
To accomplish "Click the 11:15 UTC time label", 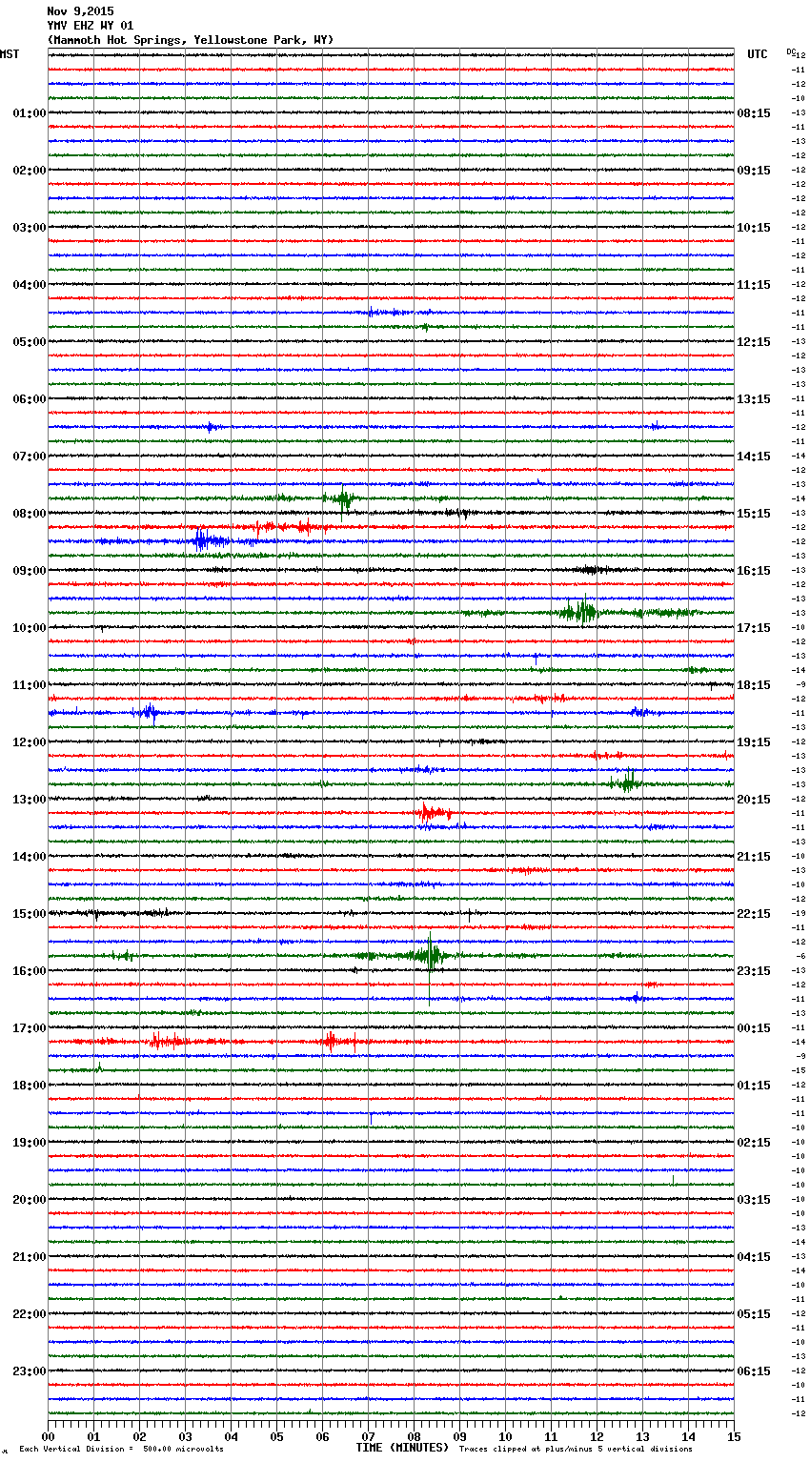I will pos(754,285).
